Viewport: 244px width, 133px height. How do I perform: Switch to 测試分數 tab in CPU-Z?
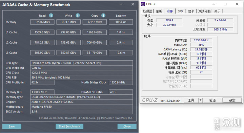204,11
